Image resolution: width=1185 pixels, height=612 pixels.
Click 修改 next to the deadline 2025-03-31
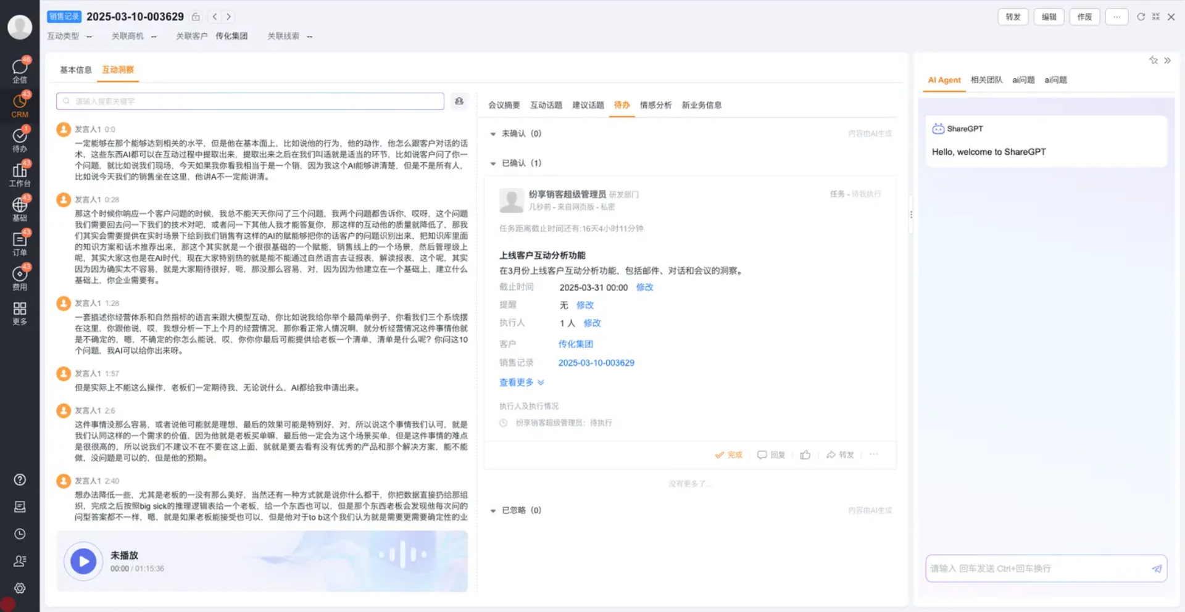[x=644, y=287]
